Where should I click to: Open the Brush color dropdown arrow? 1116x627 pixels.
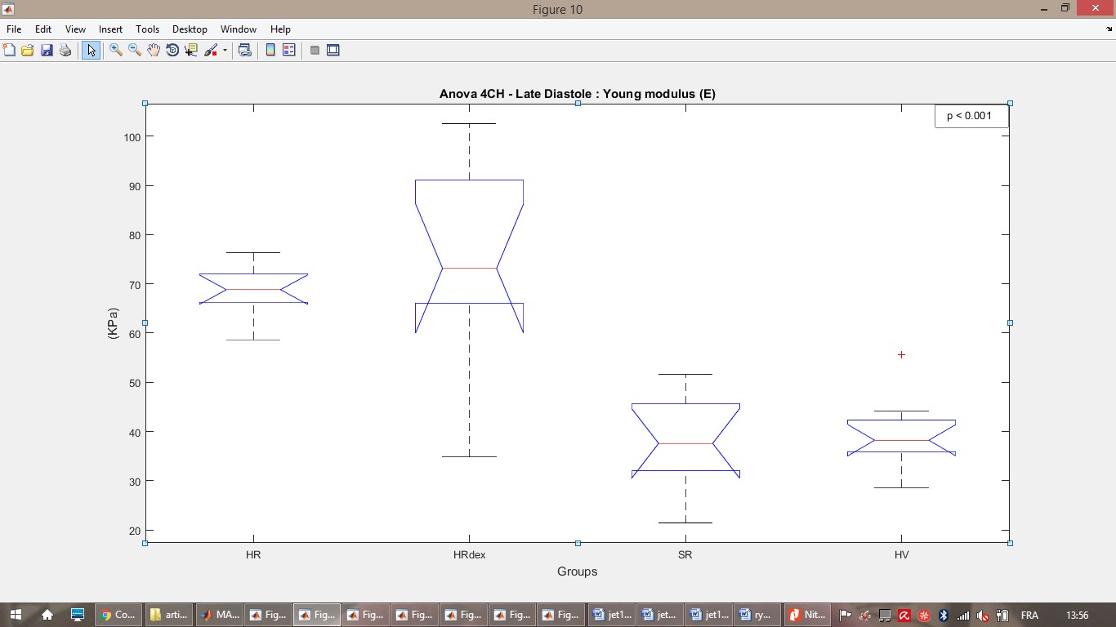(x=225, y=51)
